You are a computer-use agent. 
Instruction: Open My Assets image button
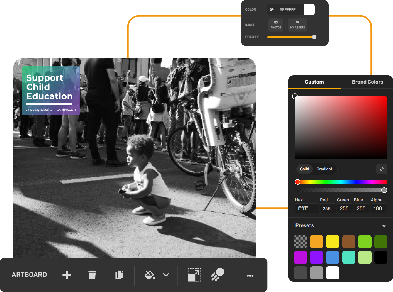297,25
